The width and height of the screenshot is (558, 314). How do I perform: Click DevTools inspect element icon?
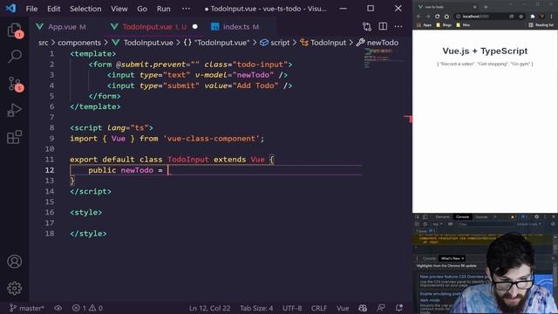point(417,217)
